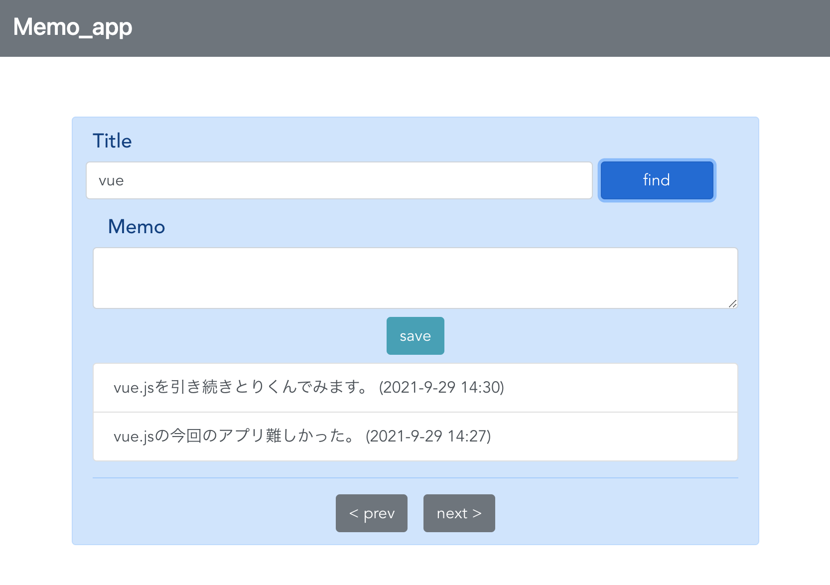Click the save button

pyautogui.click(x=415, y=336)
